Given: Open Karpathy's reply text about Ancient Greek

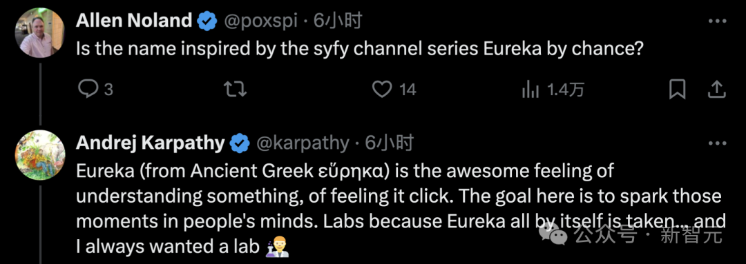Looking at the screenshot, I should click(401, 209).
